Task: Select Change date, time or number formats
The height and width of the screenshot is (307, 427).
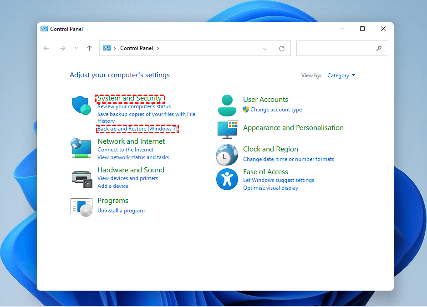Action: coord(289,159)
